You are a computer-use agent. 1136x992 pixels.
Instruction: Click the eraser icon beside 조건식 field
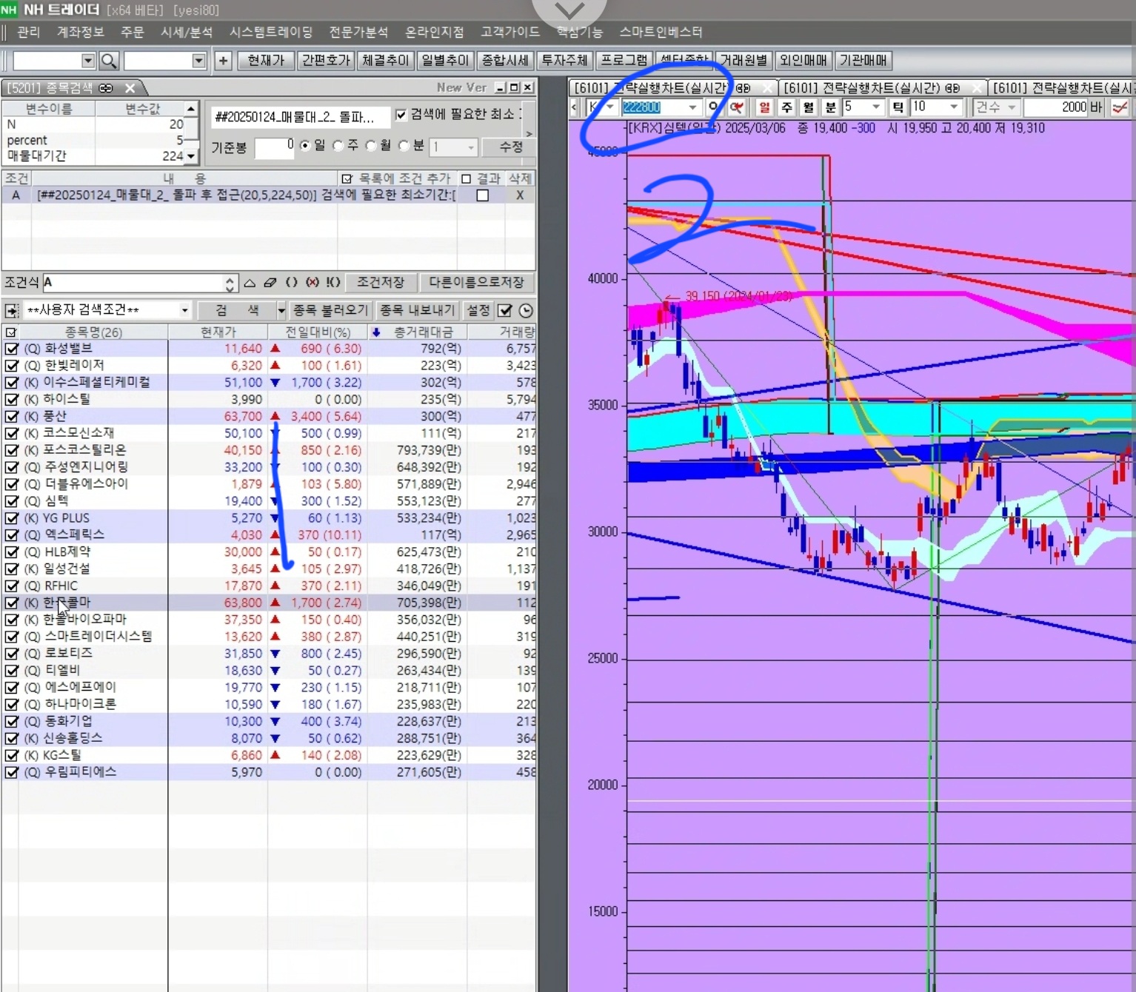point(270,283)
